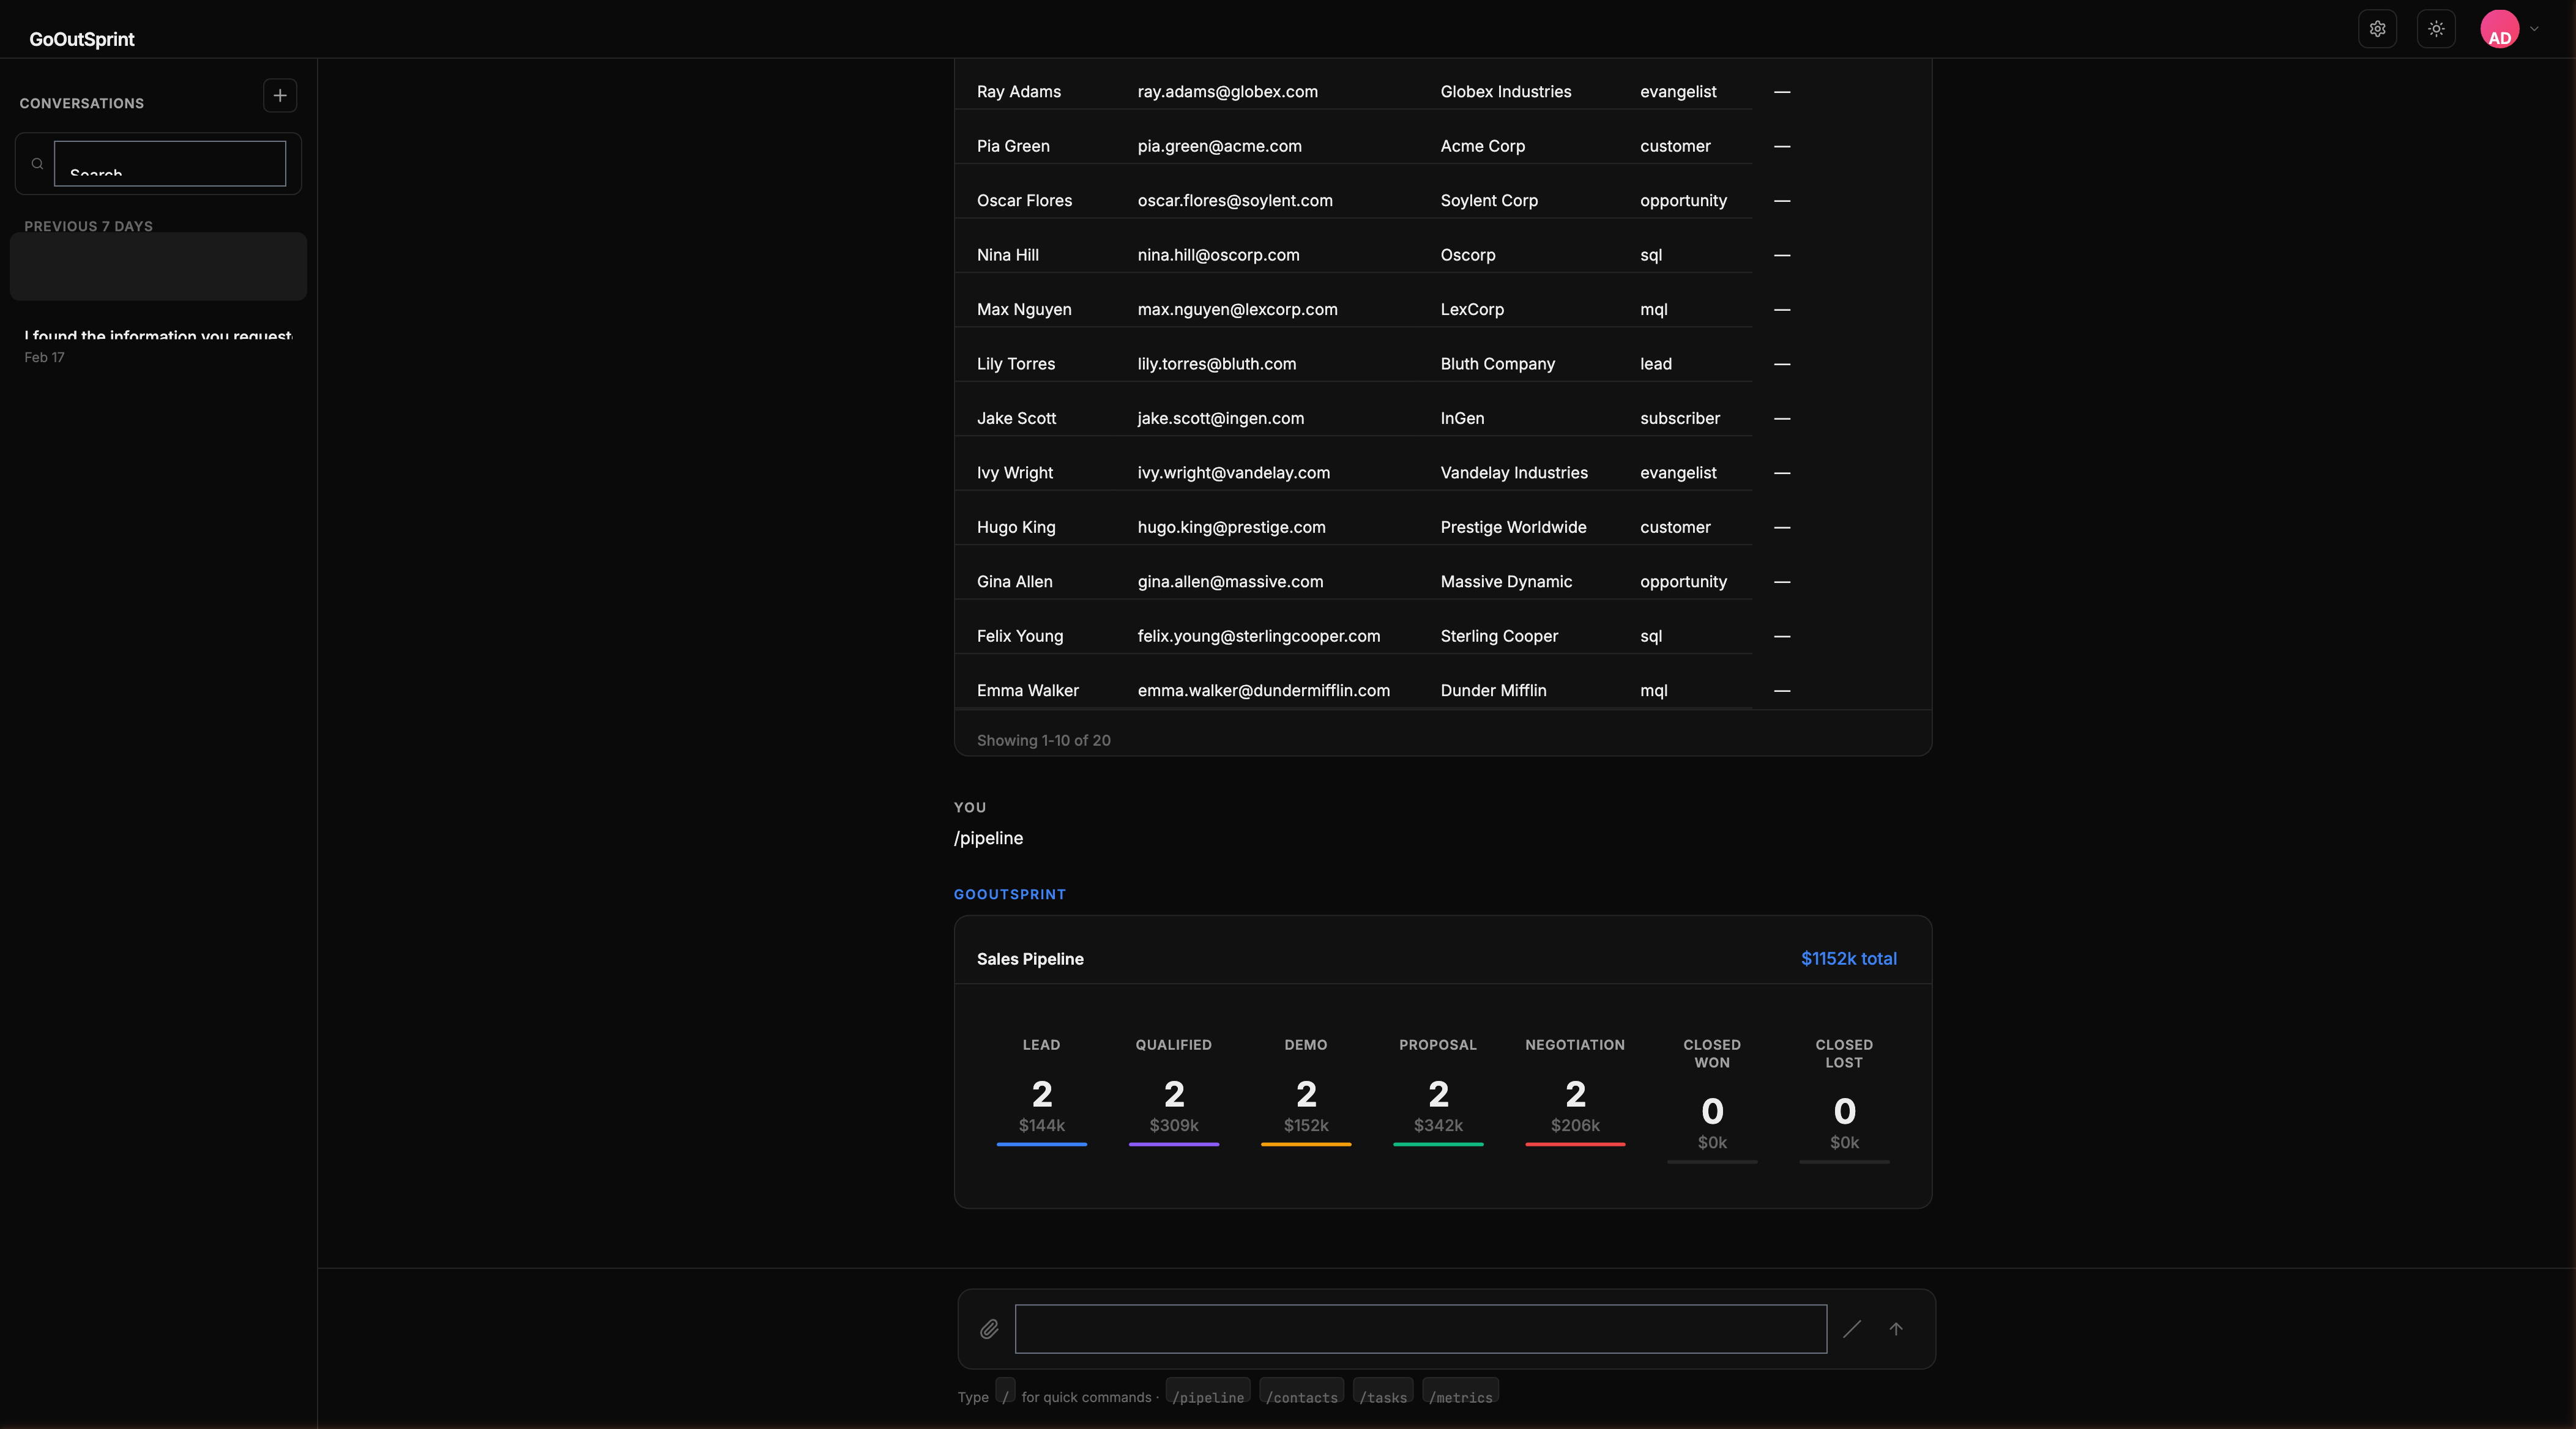Click the message composer text box
The width and height of the screenshot is (2576, 1429).
(1420, 1329)
